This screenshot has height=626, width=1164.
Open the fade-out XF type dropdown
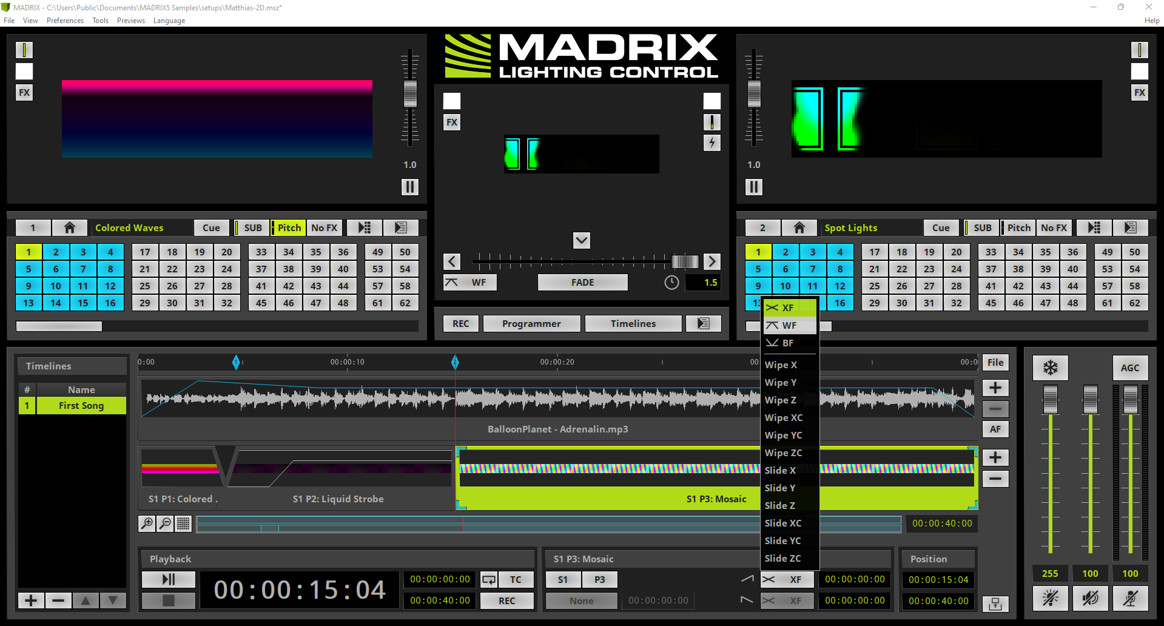coord(789,601)
